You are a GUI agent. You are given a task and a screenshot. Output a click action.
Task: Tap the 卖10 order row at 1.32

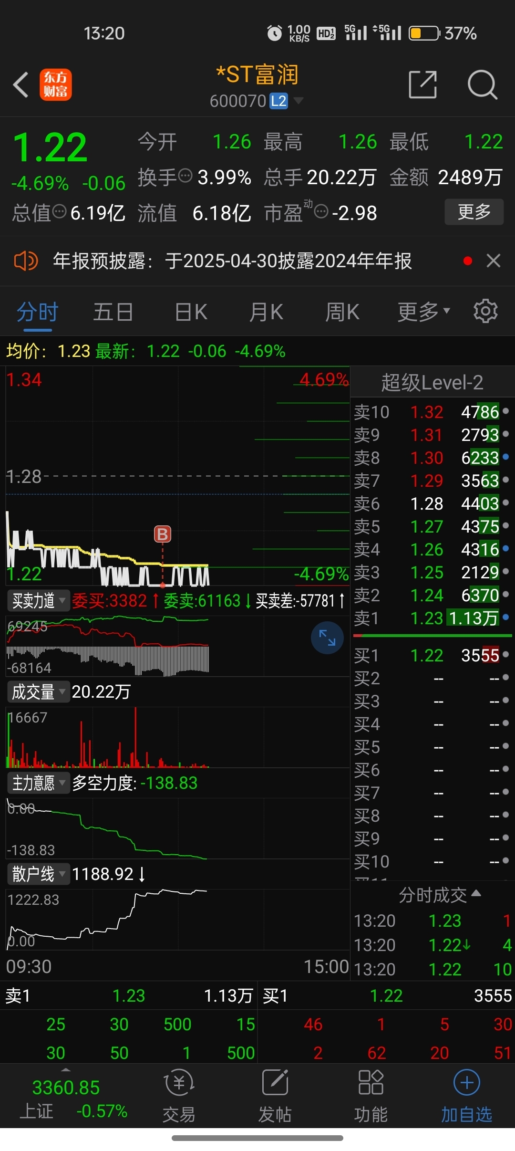[x=432, y=412]
